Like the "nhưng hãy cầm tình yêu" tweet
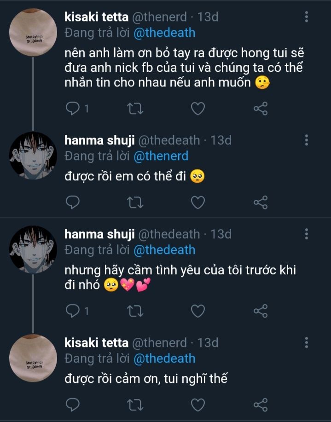This screenshot has height=422, width=331. pos(197,311)
